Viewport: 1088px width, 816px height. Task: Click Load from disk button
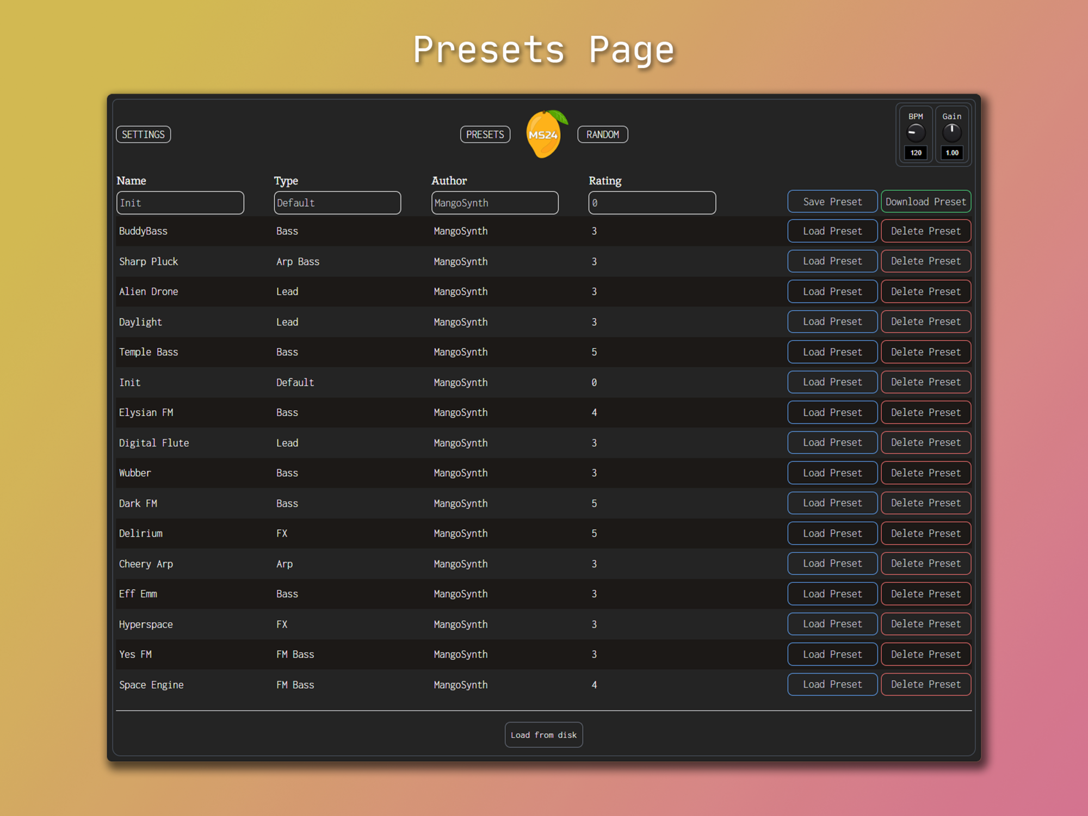(543, 735)
